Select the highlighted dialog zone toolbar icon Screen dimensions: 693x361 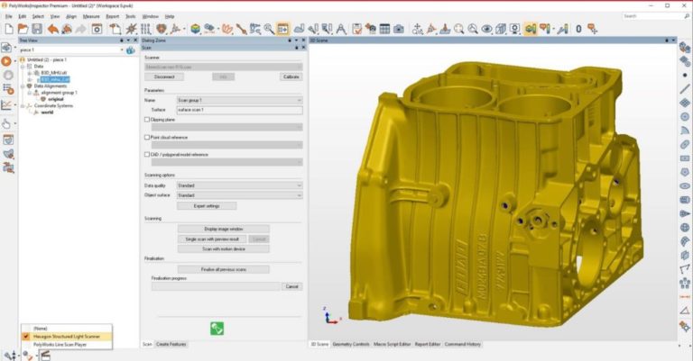(282, 29)
